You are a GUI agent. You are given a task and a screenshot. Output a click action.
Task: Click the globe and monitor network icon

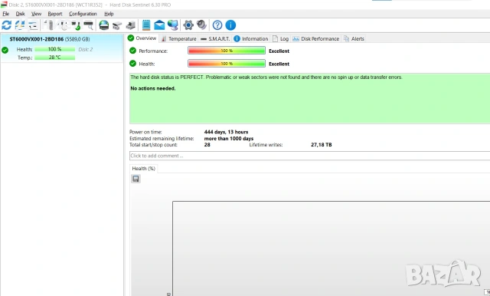173,25
